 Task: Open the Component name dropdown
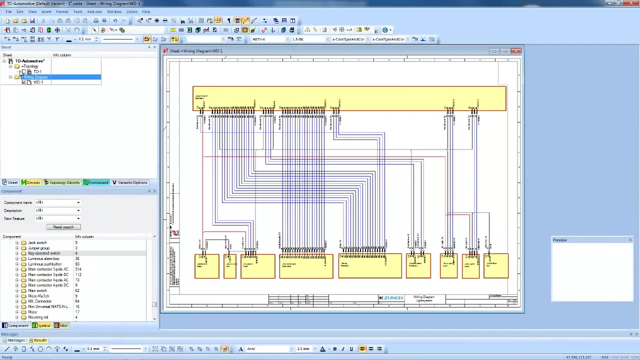coord(78,202)
